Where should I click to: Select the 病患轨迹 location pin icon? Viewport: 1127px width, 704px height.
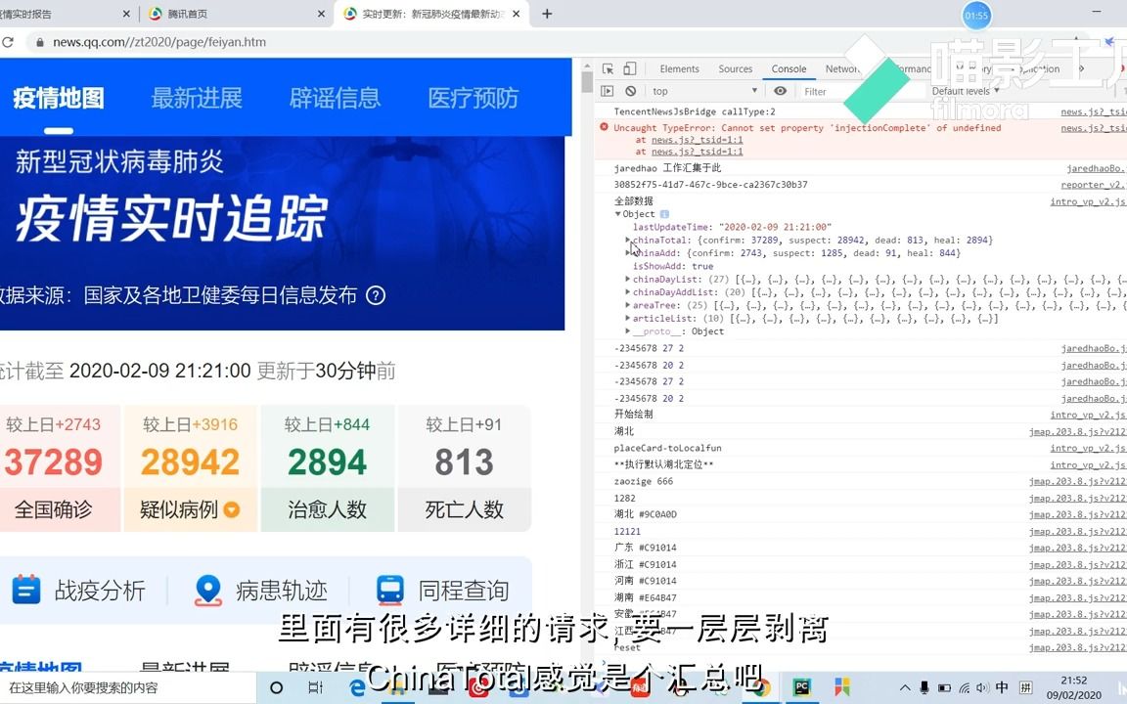(x=207, y=590)
